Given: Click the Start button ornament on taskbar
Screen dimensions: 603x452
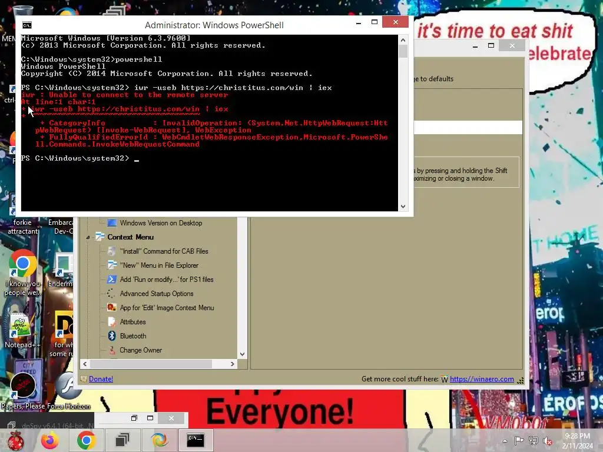Looking at the screenshot, I should [15, 440].
